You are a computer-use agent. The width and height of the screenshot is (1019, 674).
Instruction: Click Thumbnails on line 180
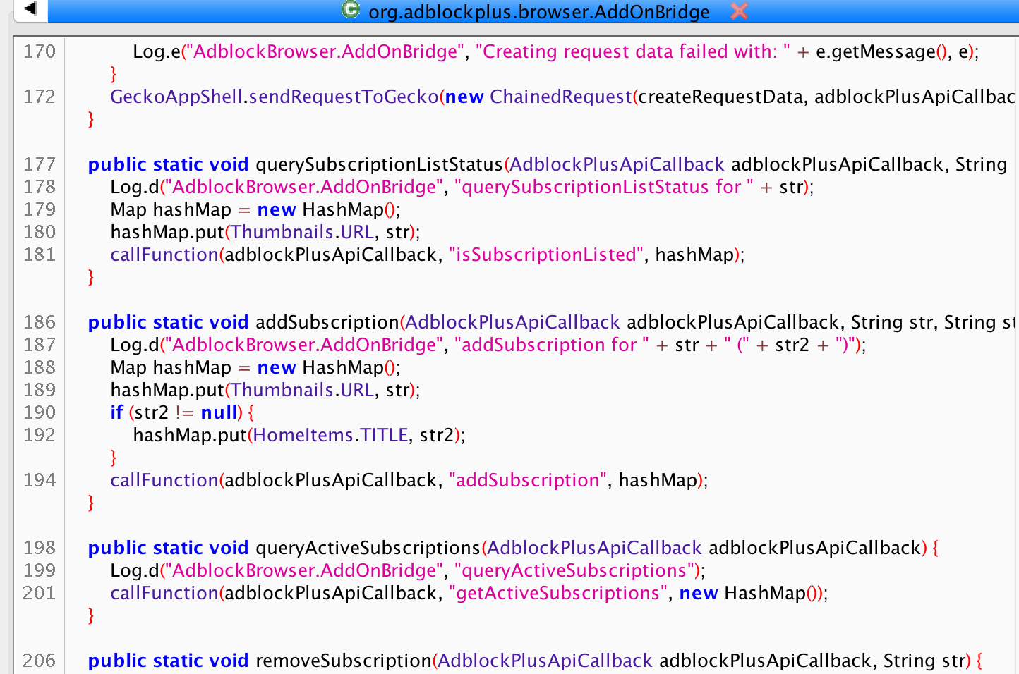point(282,232)
